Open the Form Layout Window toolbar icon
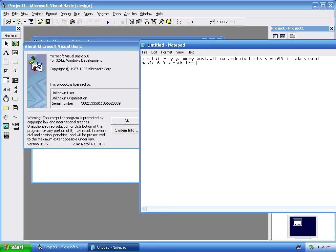 pos(146,22)
